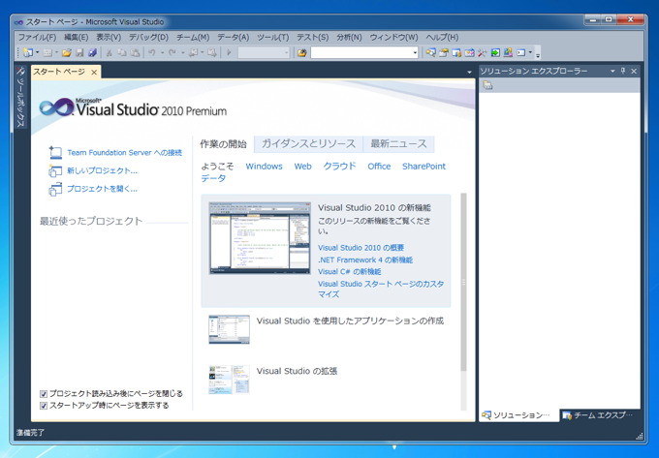Click the Navigate Backward icon
Image resolution: width=659 pixels, height=458 pixels.
click(193, 52)
